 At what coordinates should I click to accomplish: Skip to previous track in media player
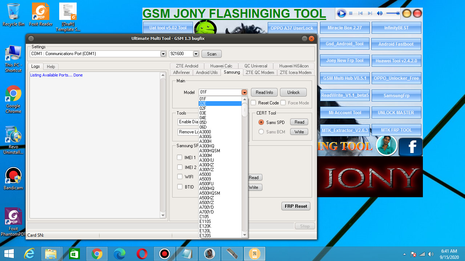coord(360,13)
